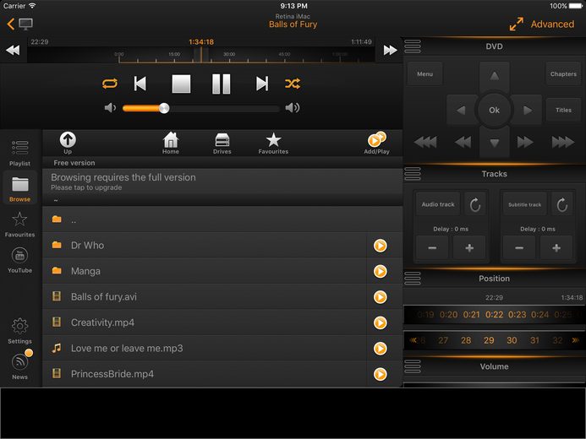Play the Manga folder
This screenshot has height=439, width=586.
coord(380,272)
